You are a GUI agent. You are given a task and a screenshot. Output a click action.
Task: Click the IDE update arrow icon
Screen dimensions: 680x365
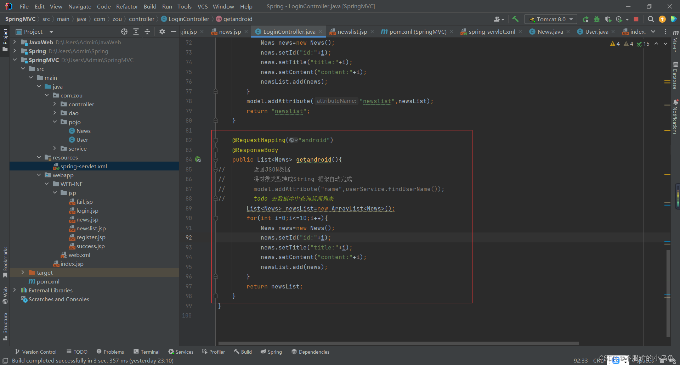pyautogui.click(x=662, y=19)
